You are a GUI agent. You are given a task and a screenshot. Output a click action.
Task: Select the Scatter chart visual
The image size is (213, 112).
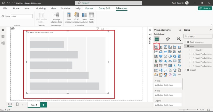click(x=165, y=56)
